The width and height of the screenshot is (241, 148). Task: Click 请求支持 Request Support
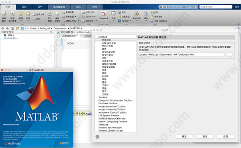point(157,16)
